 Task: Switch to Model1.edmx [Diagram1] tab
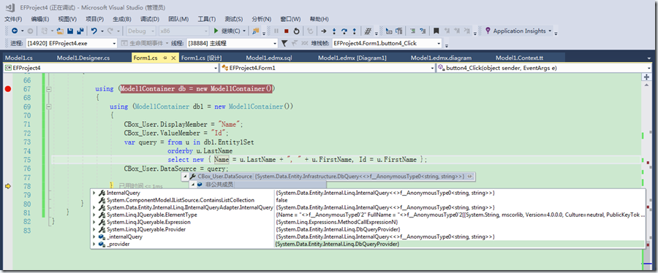tap(352, 58)
